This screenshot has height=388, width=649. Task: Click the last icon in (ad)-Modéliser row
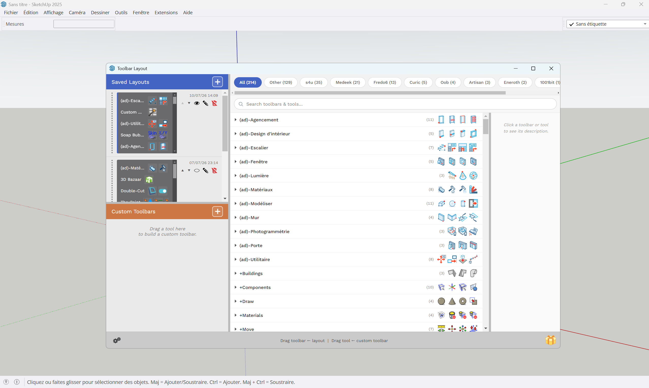[473, 203]
